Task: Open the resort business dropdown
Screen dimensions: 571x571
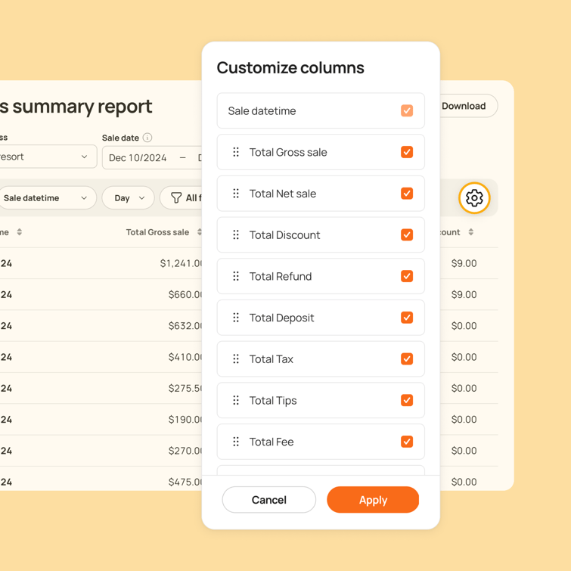Action: click(x=48, y=157)
